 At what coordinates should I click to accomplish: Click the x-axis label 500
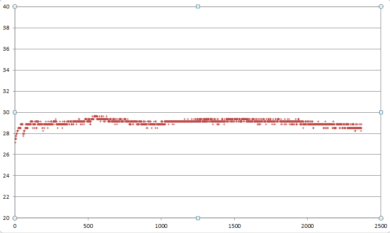pyautogui.click(x=88, y=226)
